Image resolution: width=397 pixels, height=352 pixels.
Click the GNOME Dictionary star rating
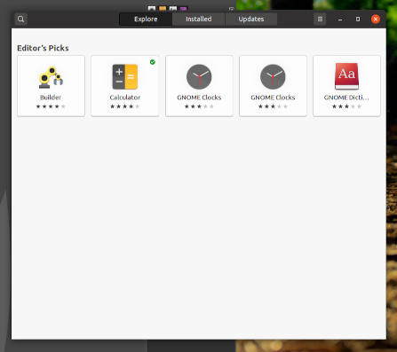tap(346, 106)
